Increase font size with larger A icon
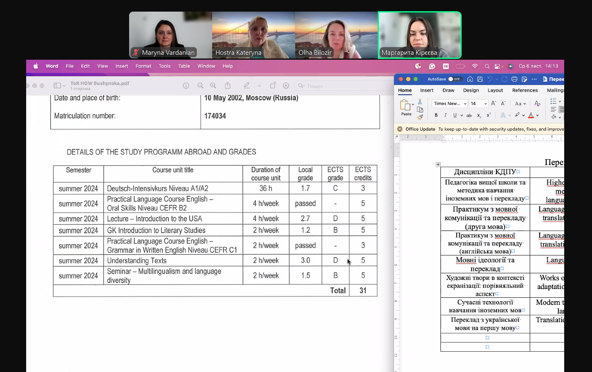The width and height of the screenshot is (592, 372). coord(494,103)
